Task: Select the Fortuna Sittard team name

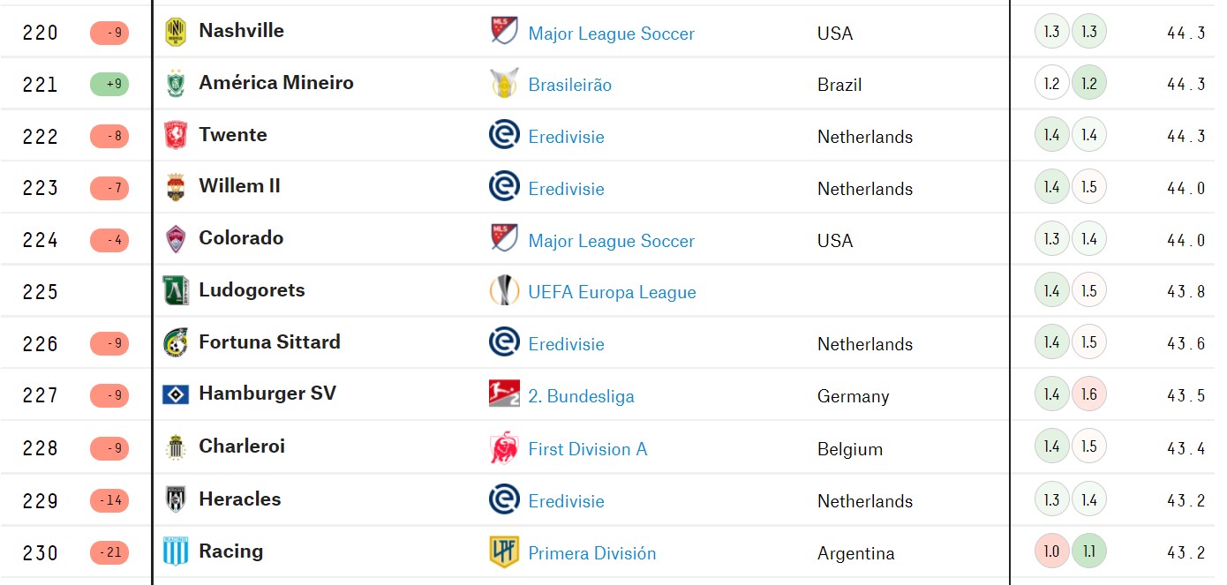Action: (x=269, y=342)
